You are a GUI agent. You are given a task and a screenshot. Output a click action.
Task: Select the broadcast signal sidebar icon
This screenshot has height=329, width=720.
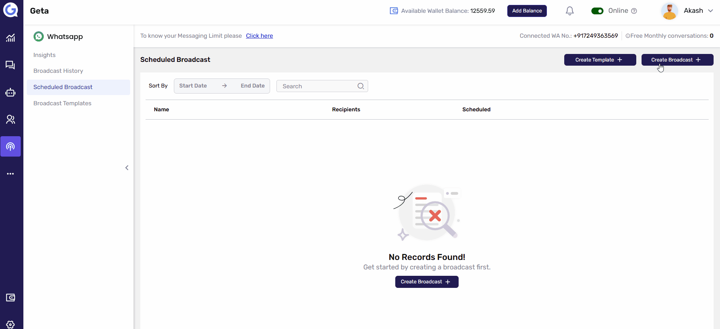pos(11,146)
